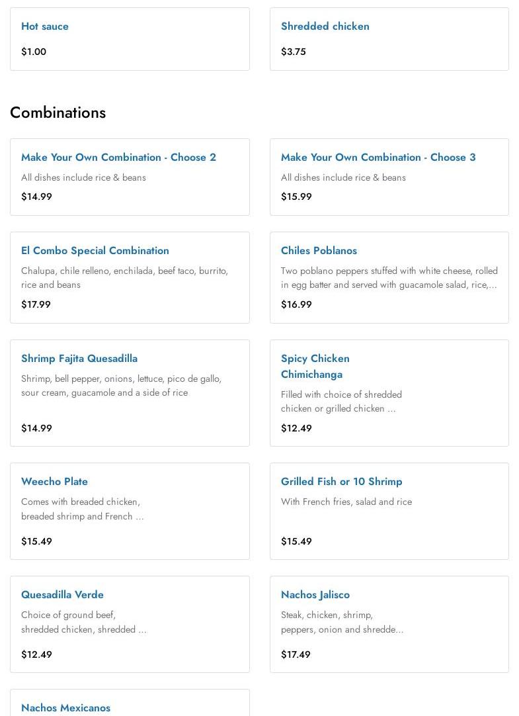Screen dimensions: 519x716
Task: Open the Nachos Jalisco item
Action: click(315, 595)
